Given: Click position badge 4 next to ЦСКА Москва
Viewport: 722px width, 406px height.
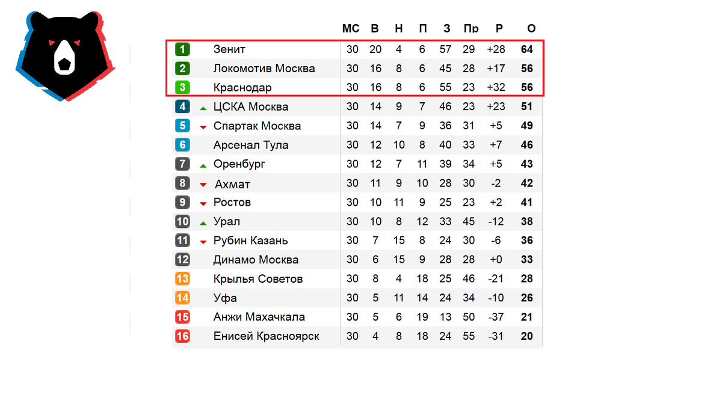Looking at the screenshot, I should pyautogui.click(x=182, y=107).
